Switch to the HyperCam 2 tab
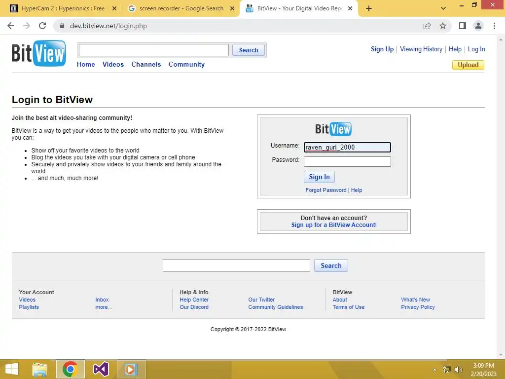 63,9
